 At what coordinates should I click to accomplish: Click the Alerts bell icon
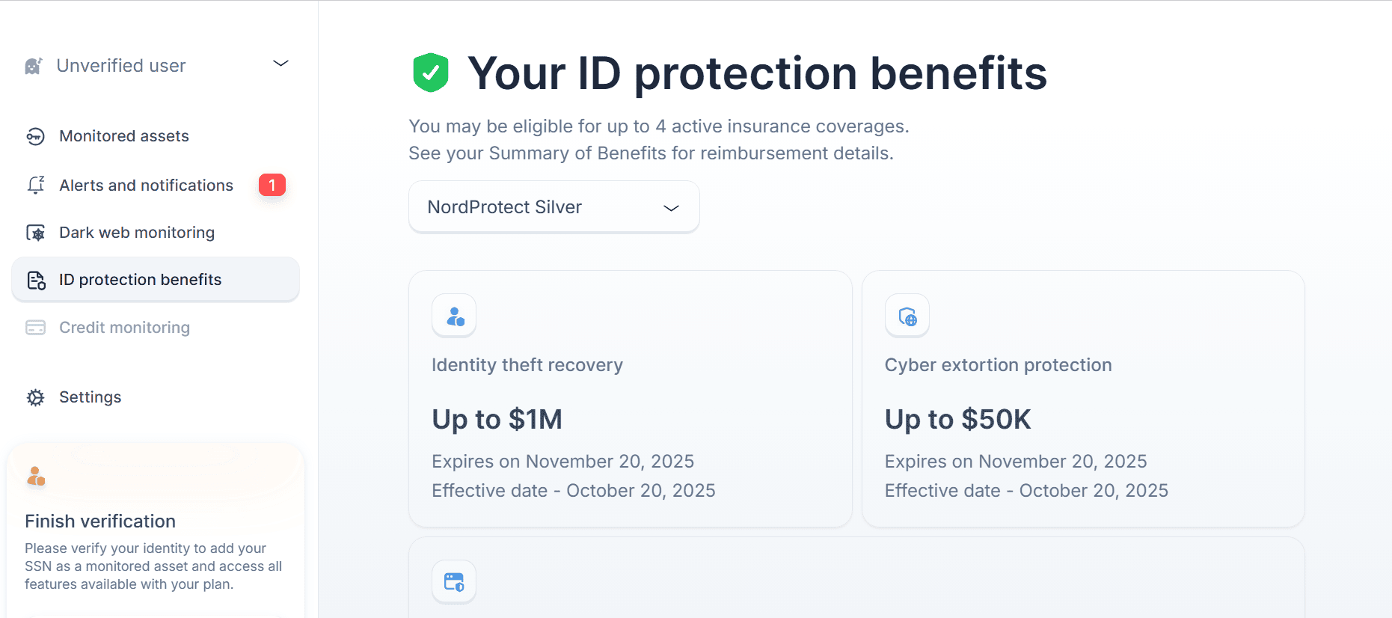[x=35, y=185]
